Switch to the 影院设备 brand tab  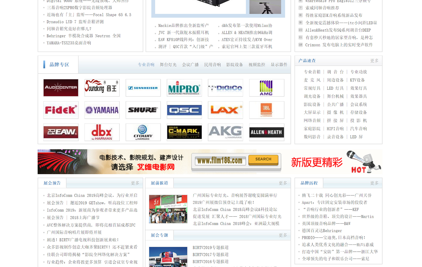tap(235, 65)
